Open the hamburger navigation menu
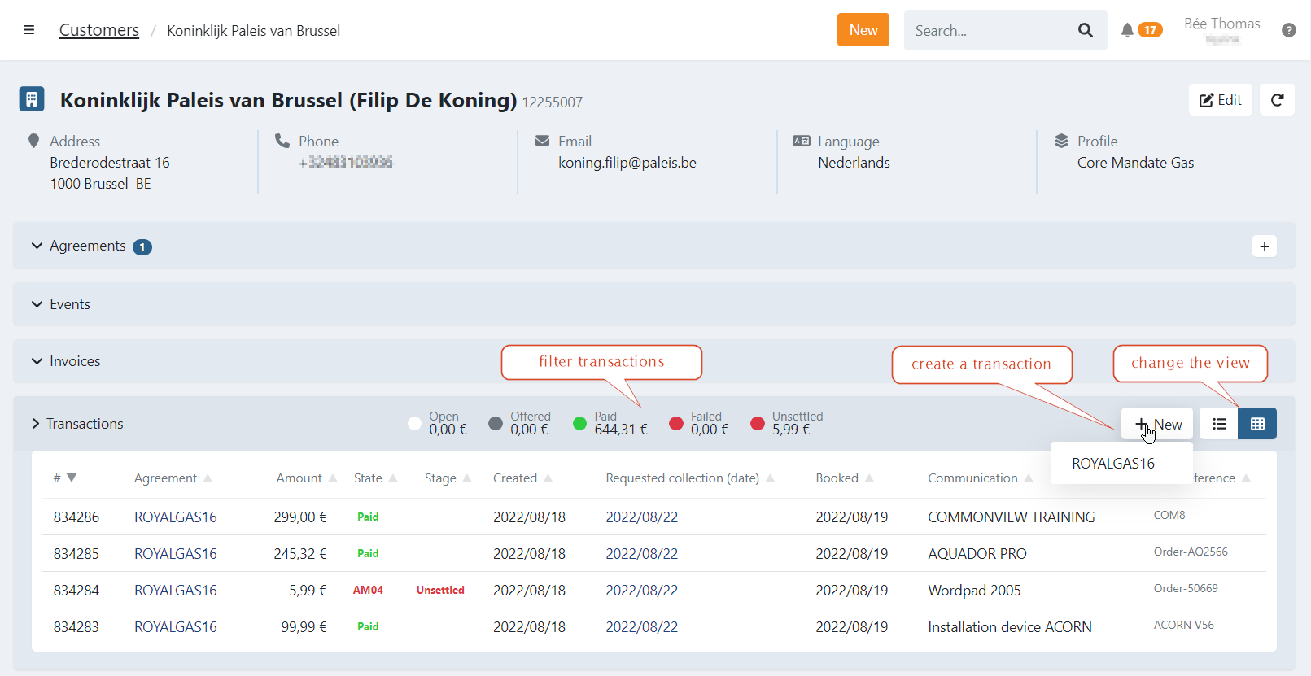Viewport: 1311px width, 676px height. click(28, 30)
